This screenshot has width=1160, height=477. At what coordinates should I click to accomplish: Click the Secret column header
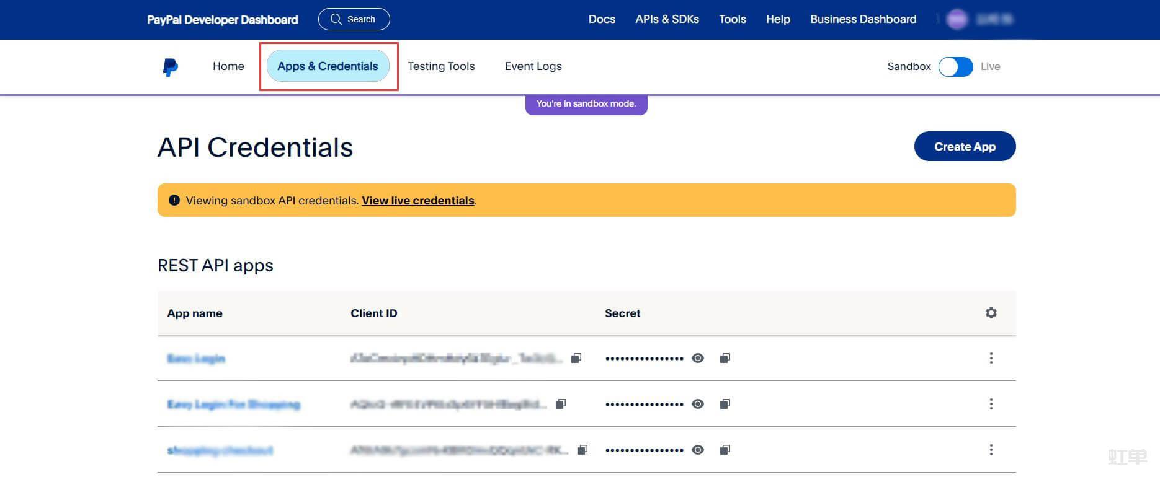click(x=622, y=313)
